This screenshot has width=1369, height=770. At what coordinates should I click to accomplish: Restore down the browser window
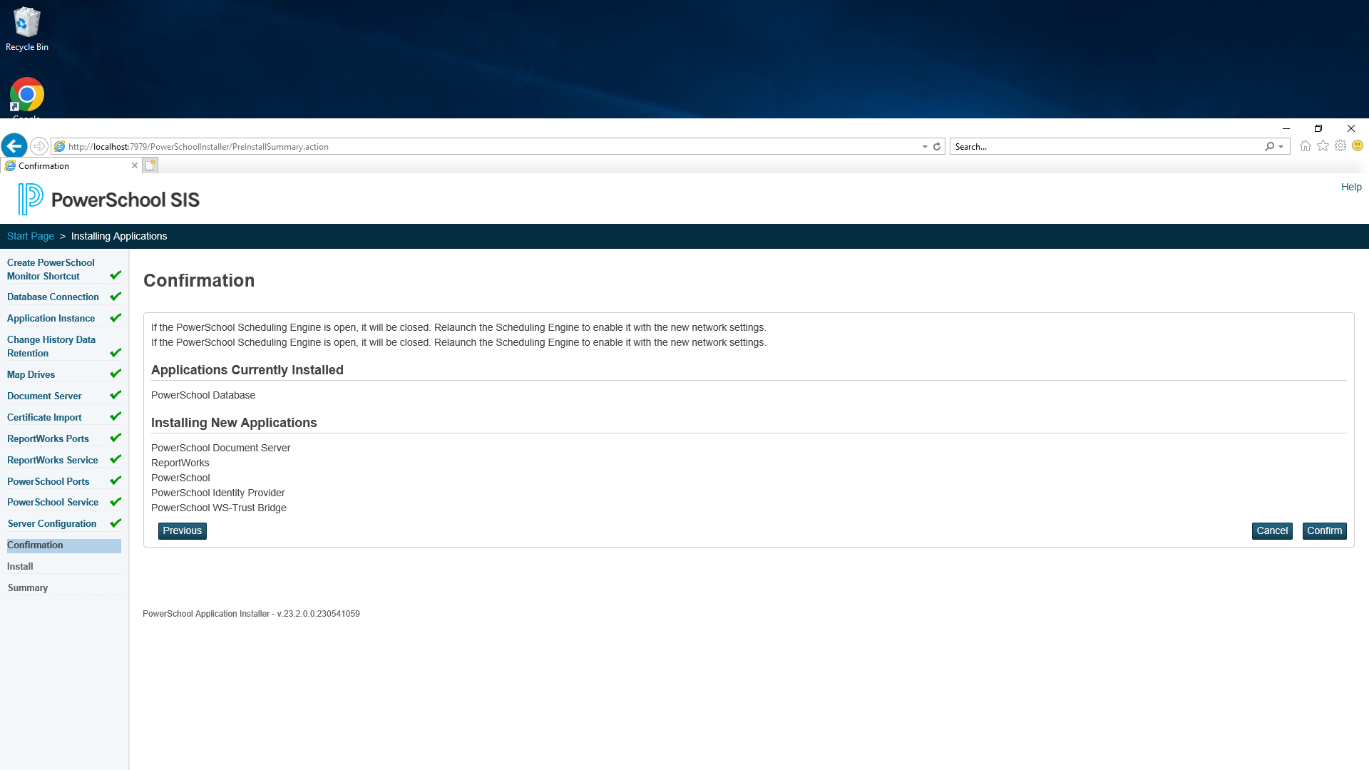[x=1318, y=128]
